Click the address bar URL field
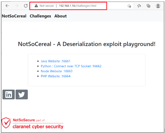 point(78,6)
